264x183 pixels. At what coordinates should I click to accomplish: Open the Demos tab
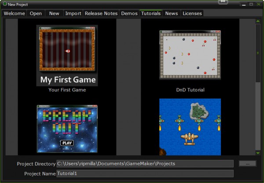[129, 13]
